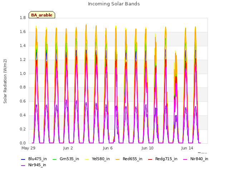Click the chart title Incoming Solar Bands
Image resolution: width=229 pixels, height=172 pixels.
click(114, 4)
